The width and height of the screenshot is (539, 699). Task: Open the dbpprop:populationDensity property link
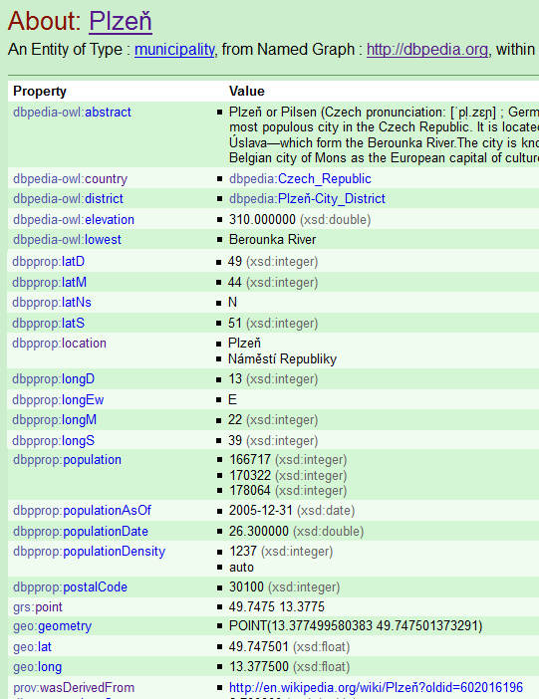pos(90,552)
